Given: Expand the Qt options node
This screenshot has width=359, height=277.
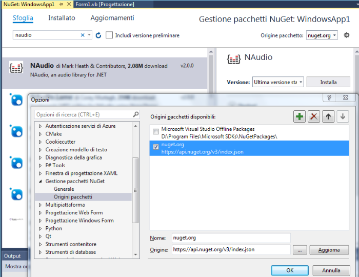Looking at the screenshot, I should click(x=41, y=236).
